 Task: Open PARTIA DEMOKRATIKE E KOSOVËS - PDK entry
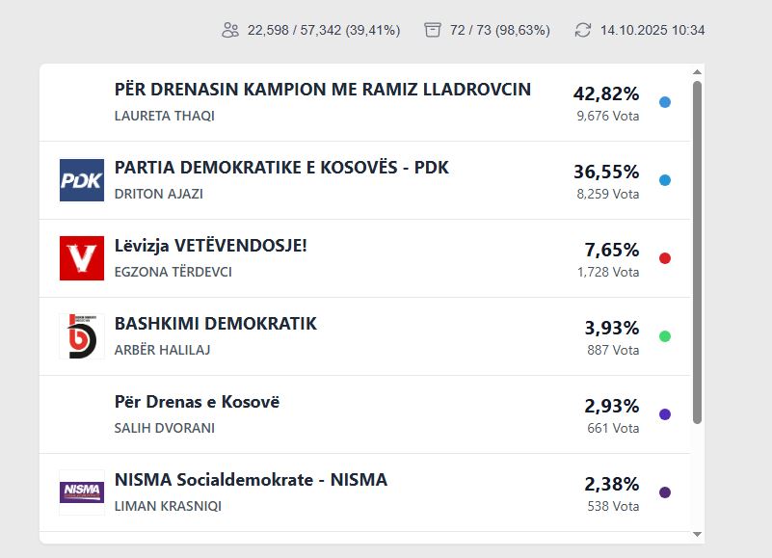coord(281,168)
